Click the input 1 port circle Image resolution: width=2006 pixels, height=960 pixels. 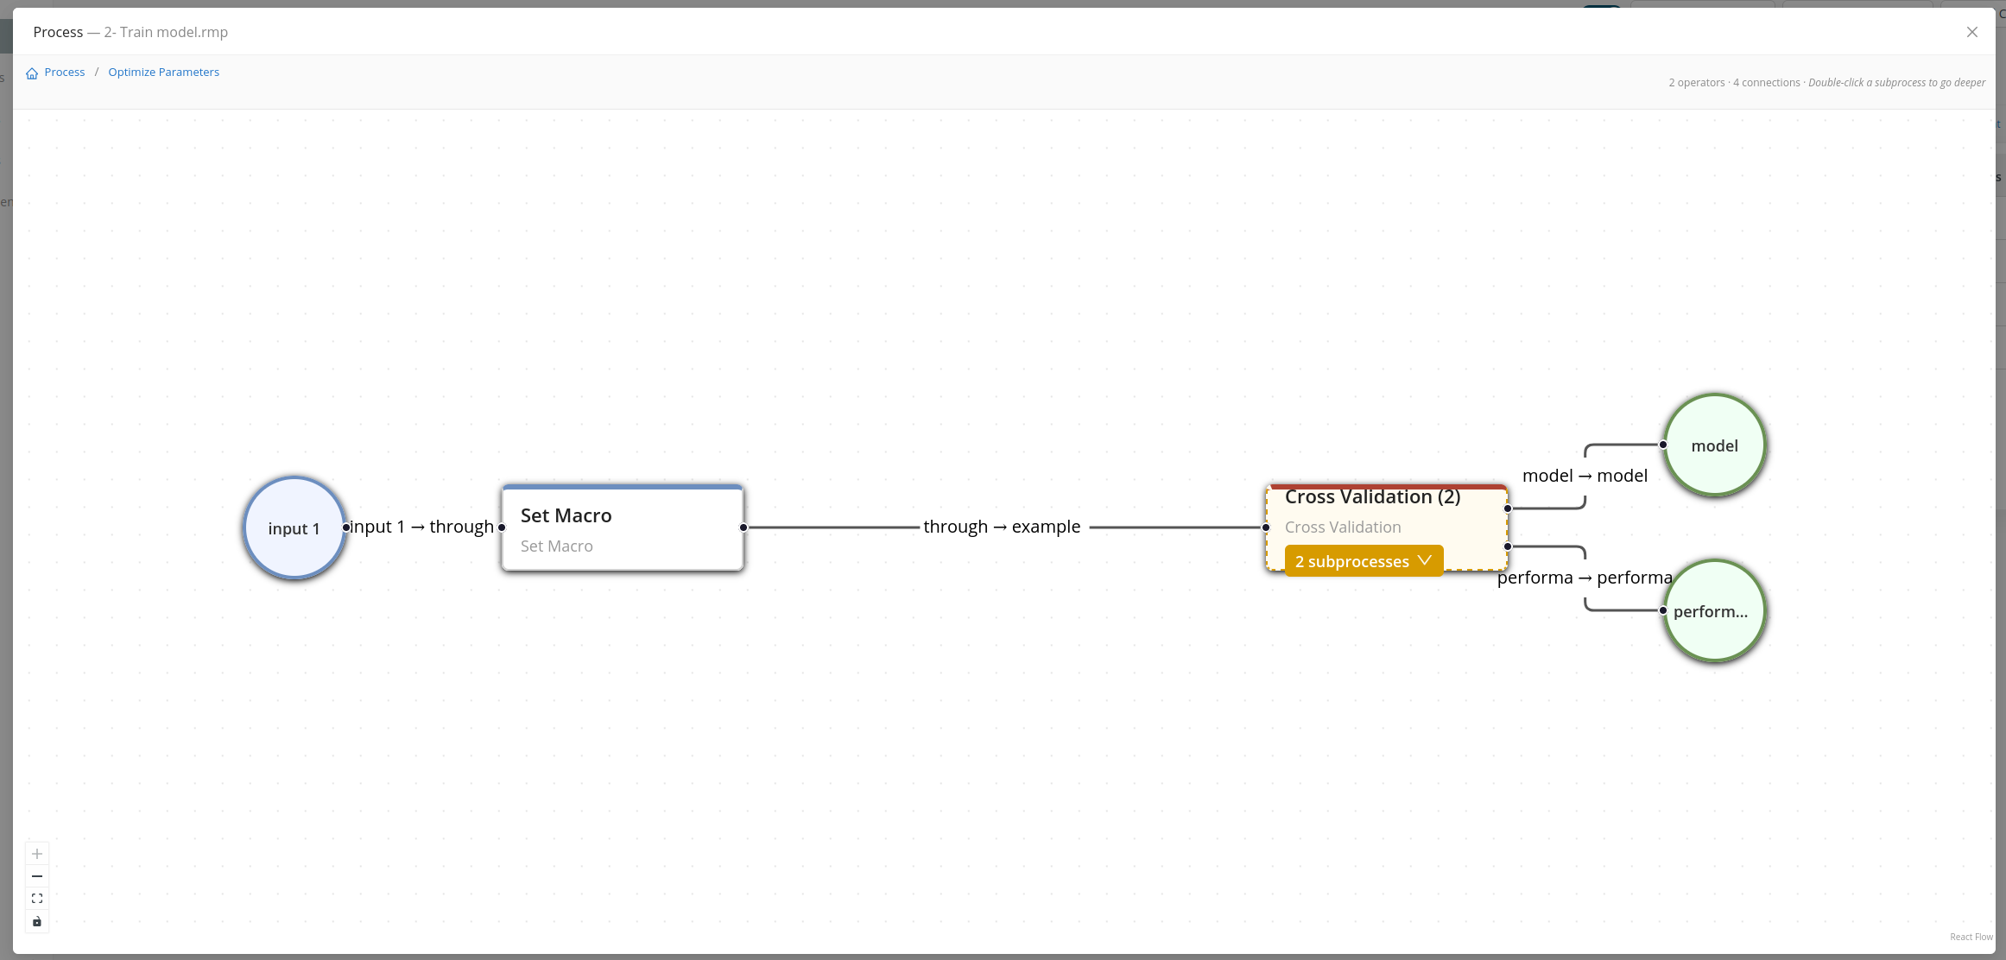(x=294, y=527)
